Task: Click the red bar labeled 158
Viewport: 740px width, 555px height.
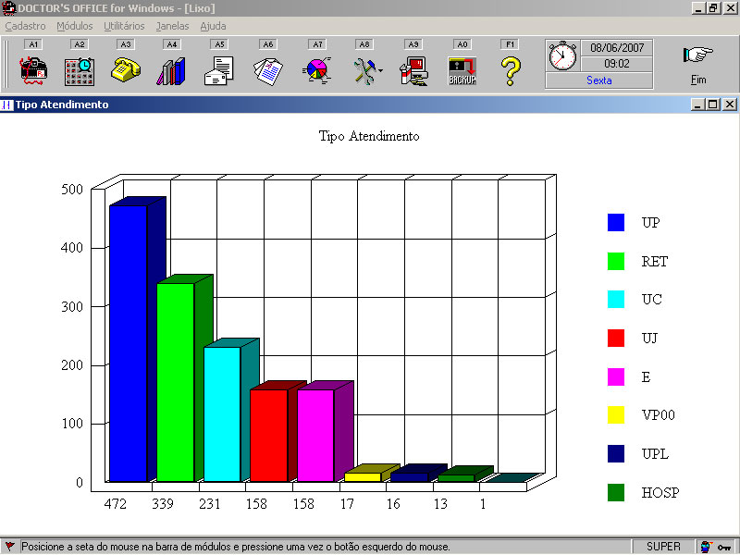Action: pyautogui.click(x=269, y=435)
